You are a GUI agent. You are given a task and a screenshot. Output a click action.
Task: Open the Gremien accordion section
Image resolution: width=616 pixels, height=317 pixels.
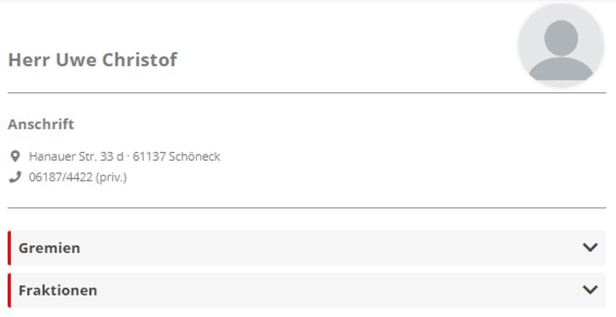307,248
